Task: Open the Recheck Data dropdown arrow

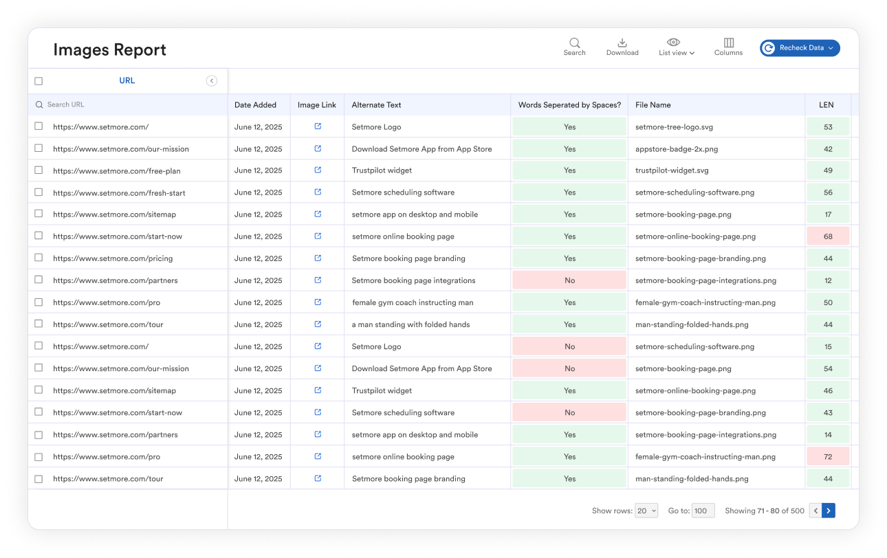Action: (830, 48)
